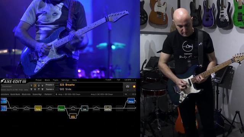The width and height of the screenshot is (244, 137).
Task: Expand the Scenes dropdown
Action: 50,89
